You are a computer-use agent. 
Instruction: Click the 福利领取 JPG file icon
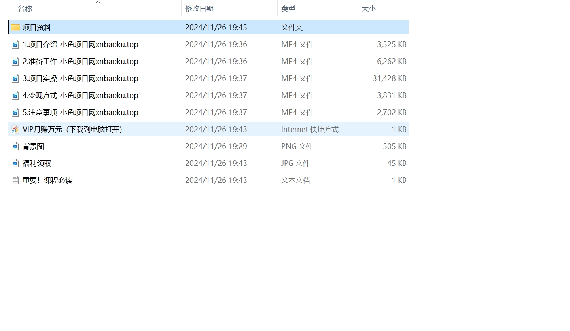(15, 163)
